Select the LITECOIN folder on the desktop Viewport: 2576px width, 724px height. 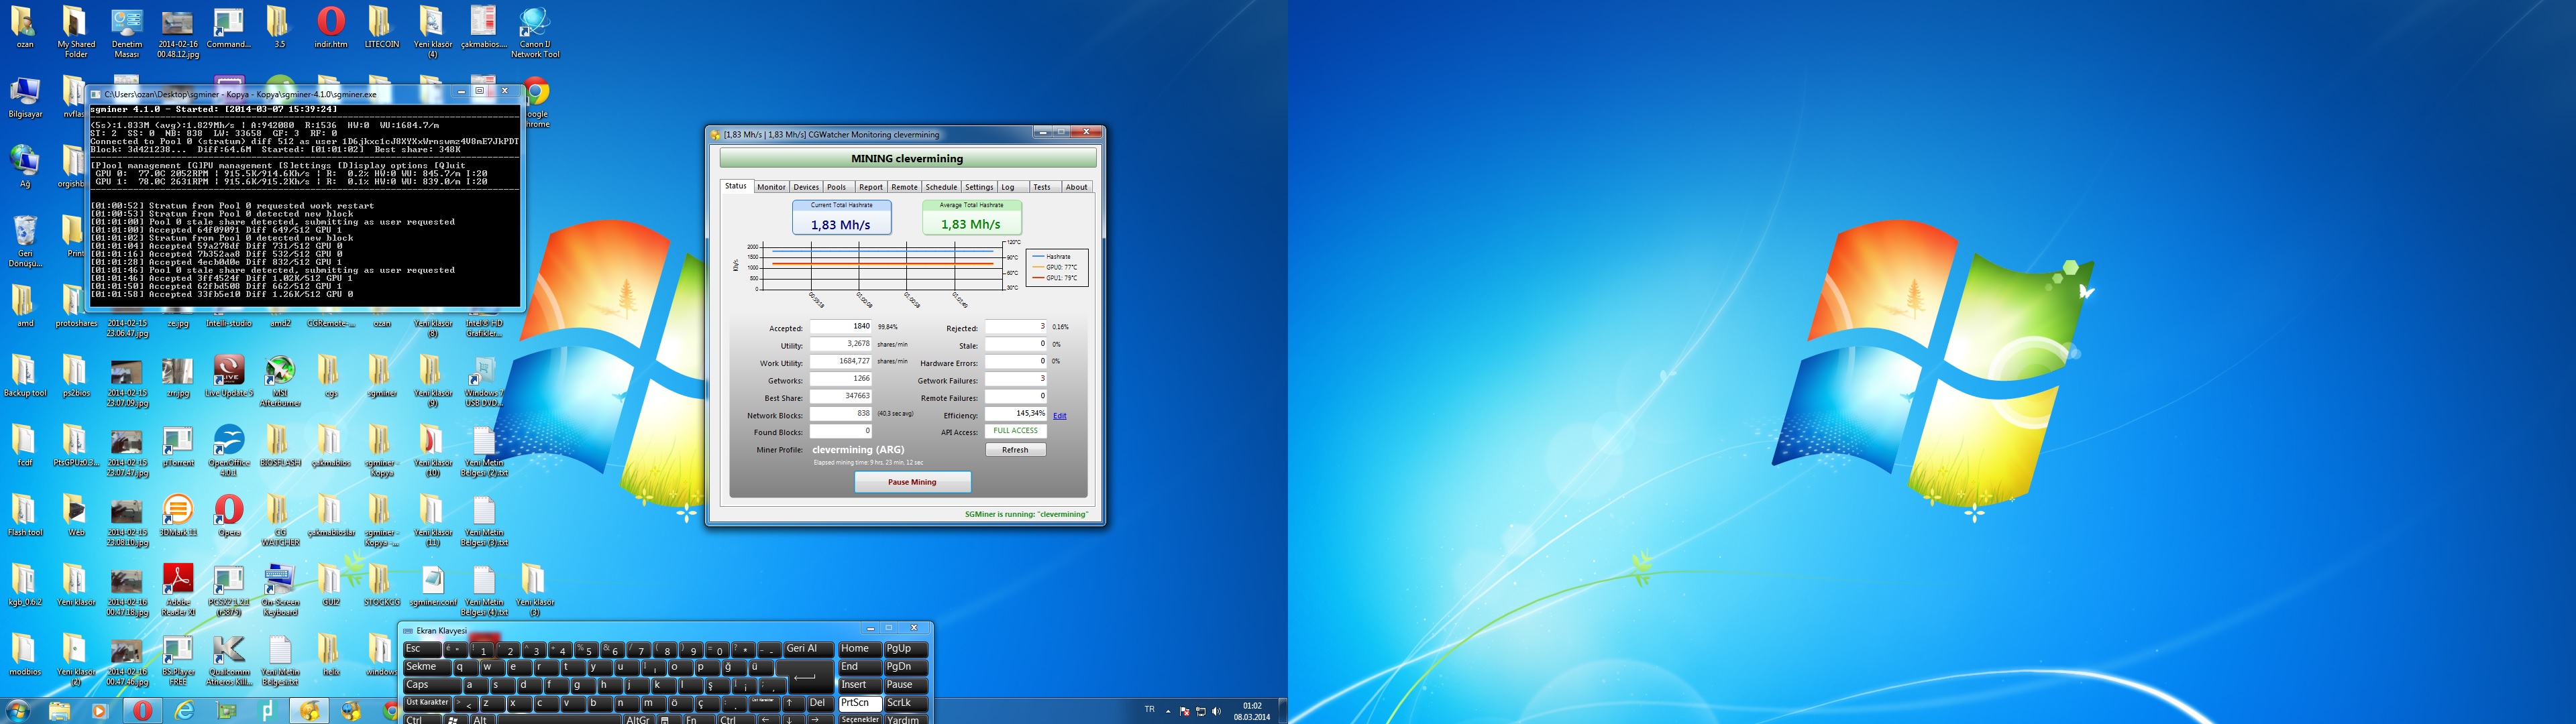[382, 27]
